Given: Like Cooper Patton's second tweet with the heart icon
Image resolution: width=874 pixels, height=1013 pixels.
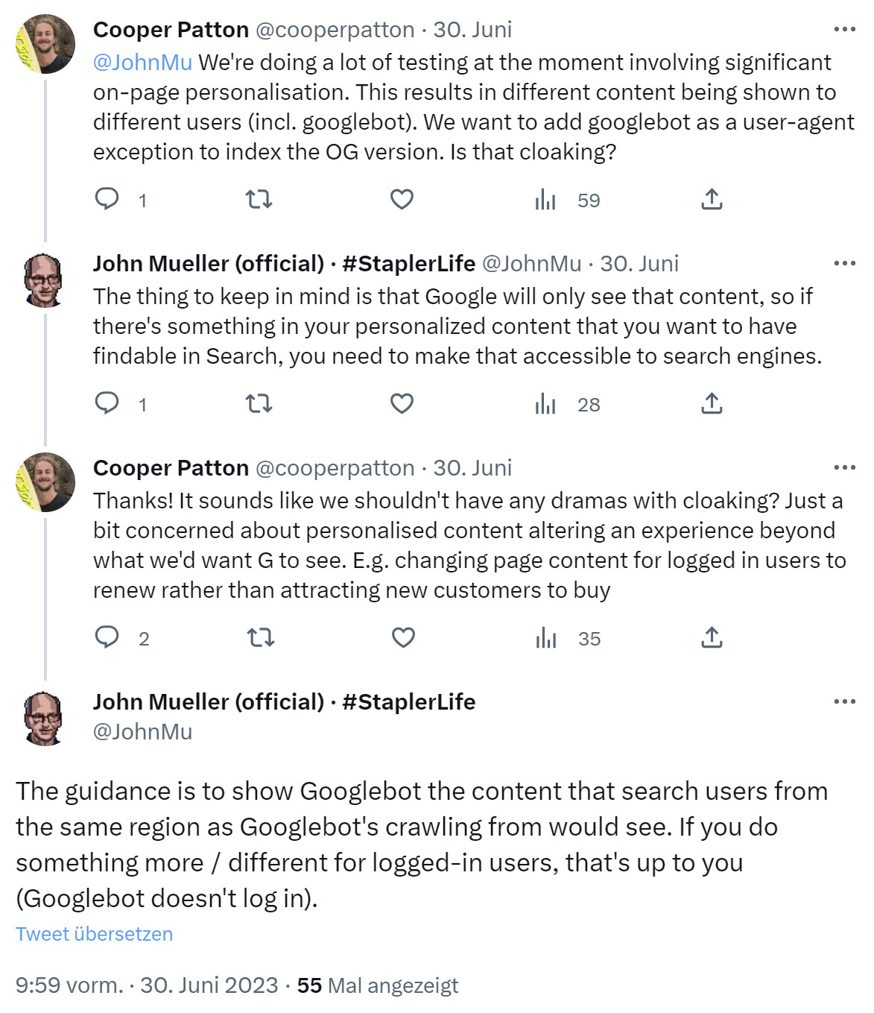Looking at the screenshot, I should 403,638.
